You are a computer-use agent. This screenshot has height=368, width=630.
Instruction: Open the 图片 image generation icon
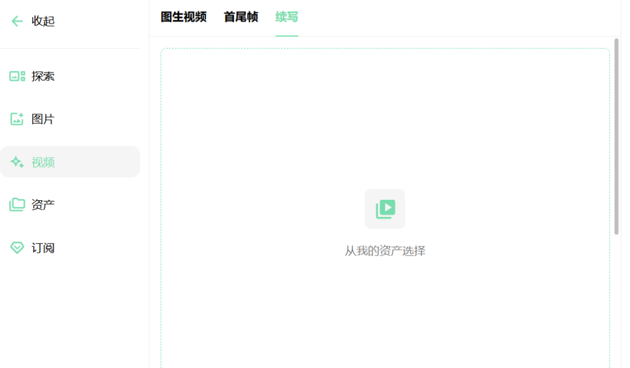click(17, 119)
